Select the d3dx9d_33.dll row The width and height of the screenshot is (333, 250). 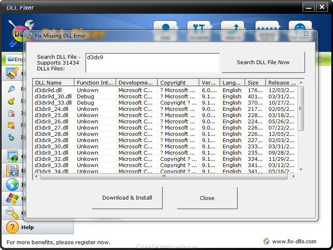165,102
